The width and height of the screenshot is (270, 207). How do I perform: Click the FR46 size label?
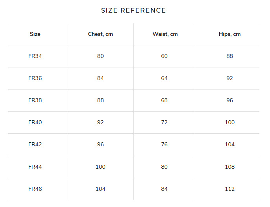coord(35,189)
